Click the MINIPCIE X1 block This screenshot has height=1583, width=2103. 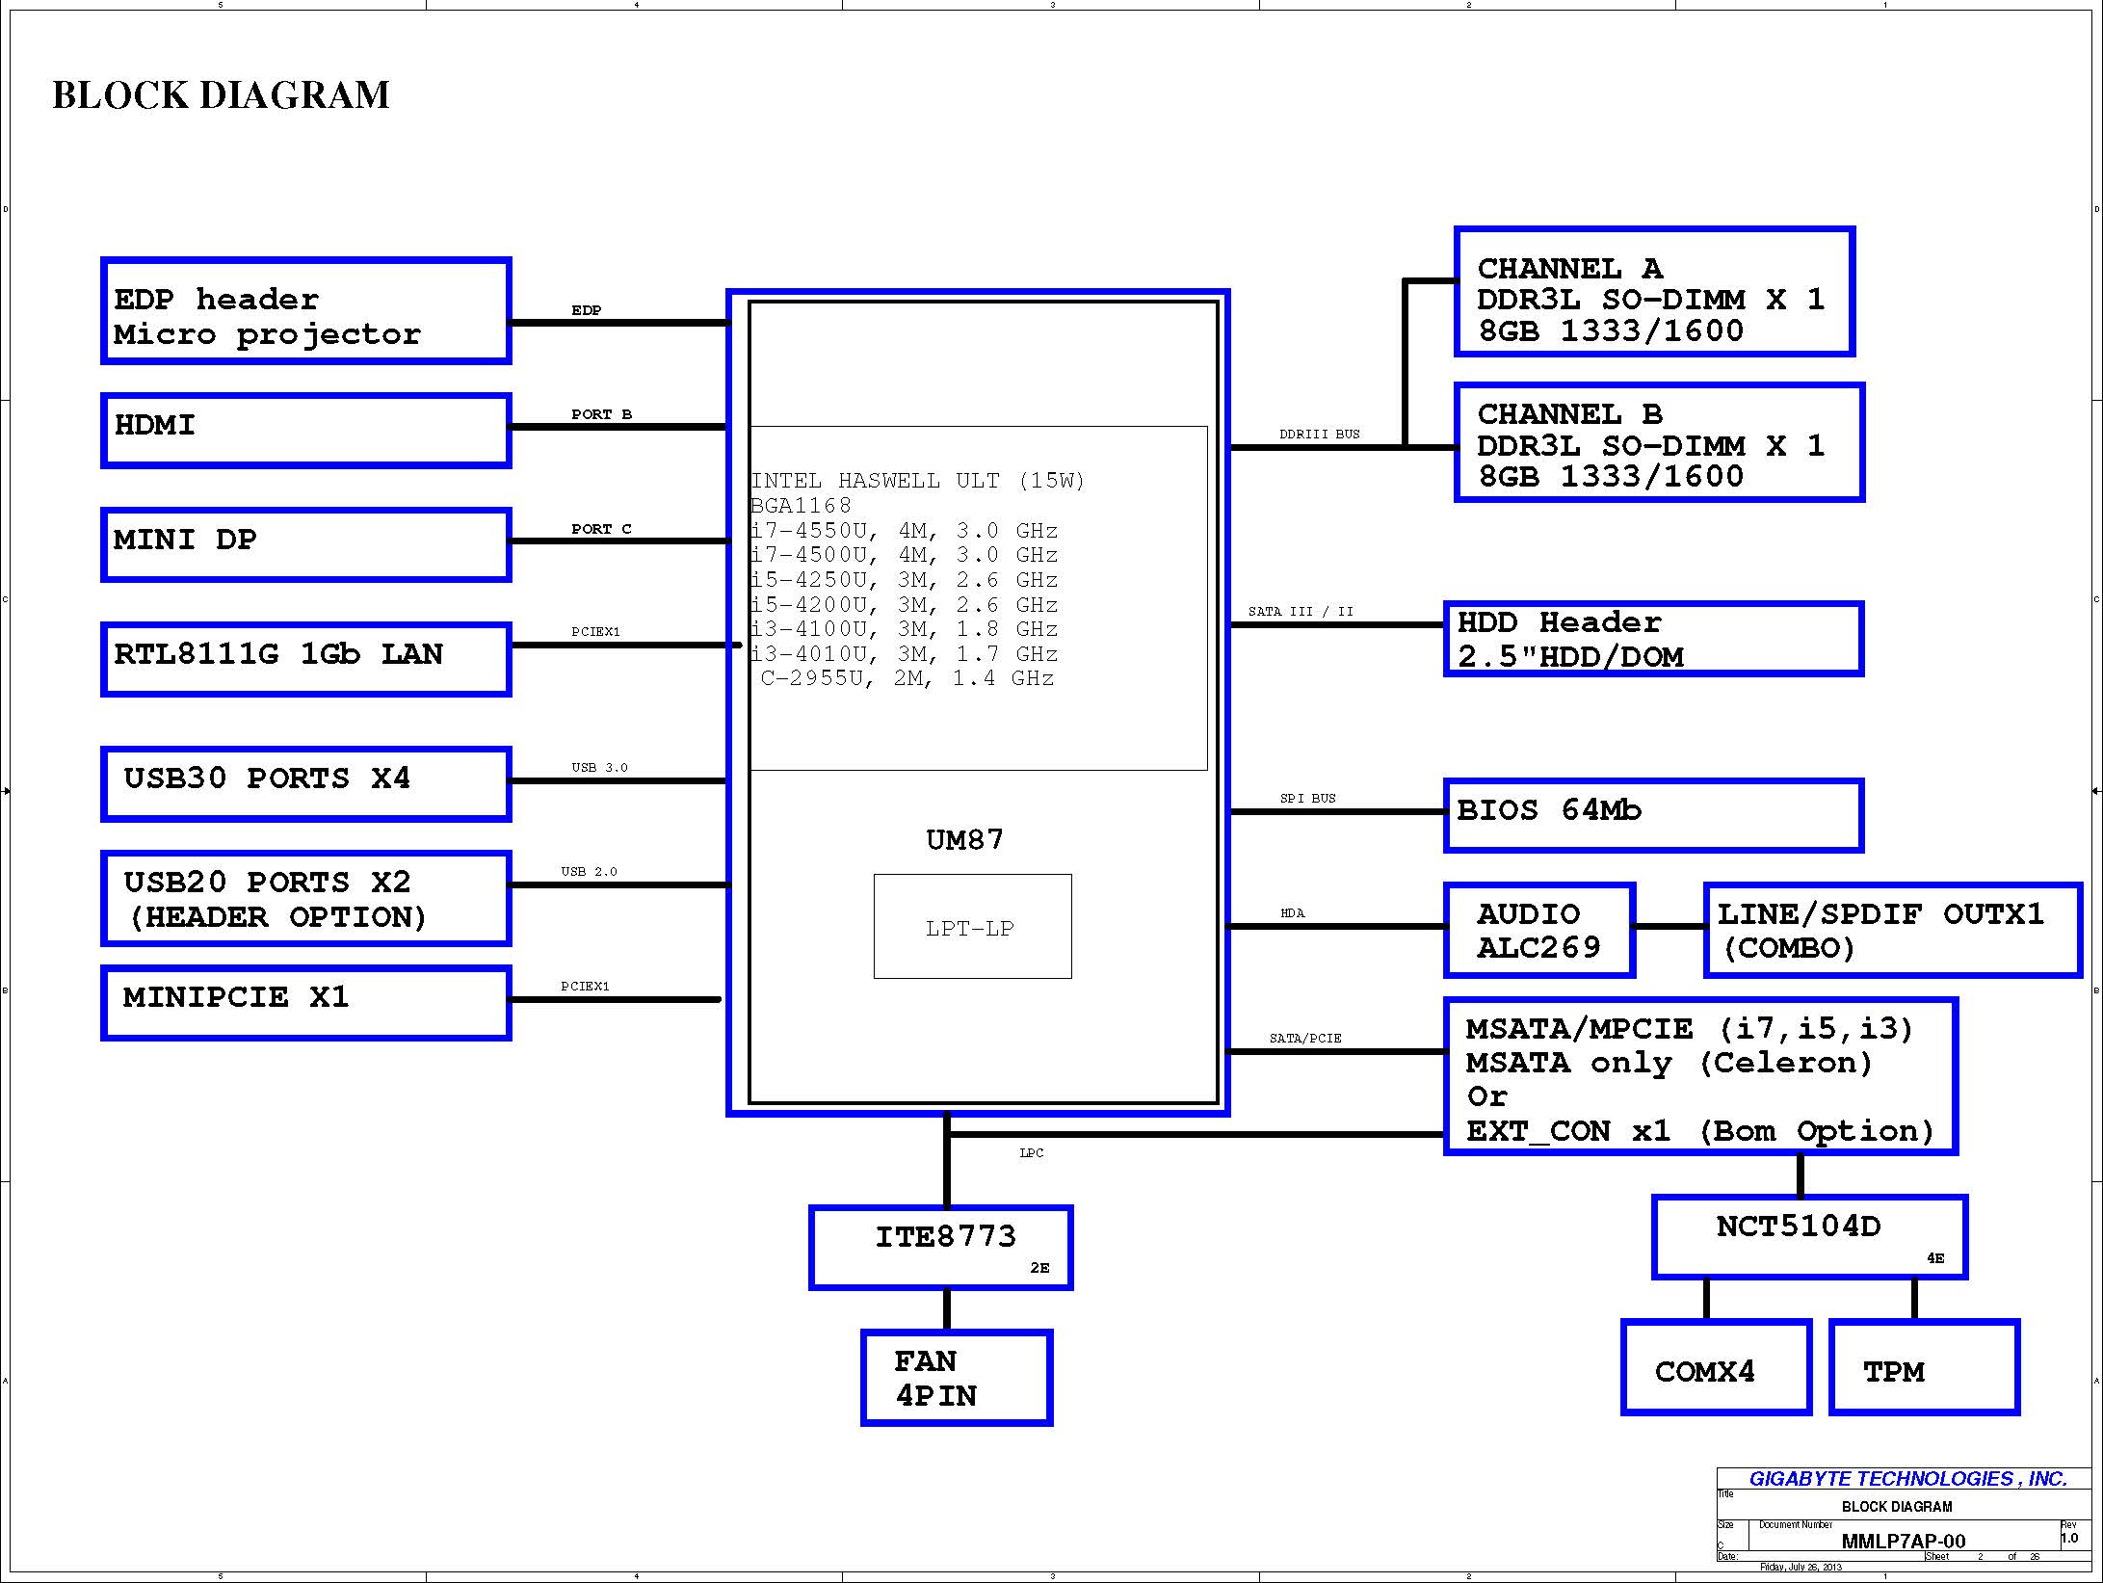[305, 1002]
